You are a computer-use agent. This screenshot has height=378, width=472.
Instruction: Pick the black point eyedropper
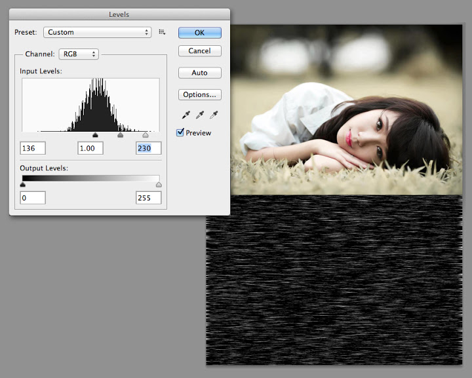tap(187, 115)
